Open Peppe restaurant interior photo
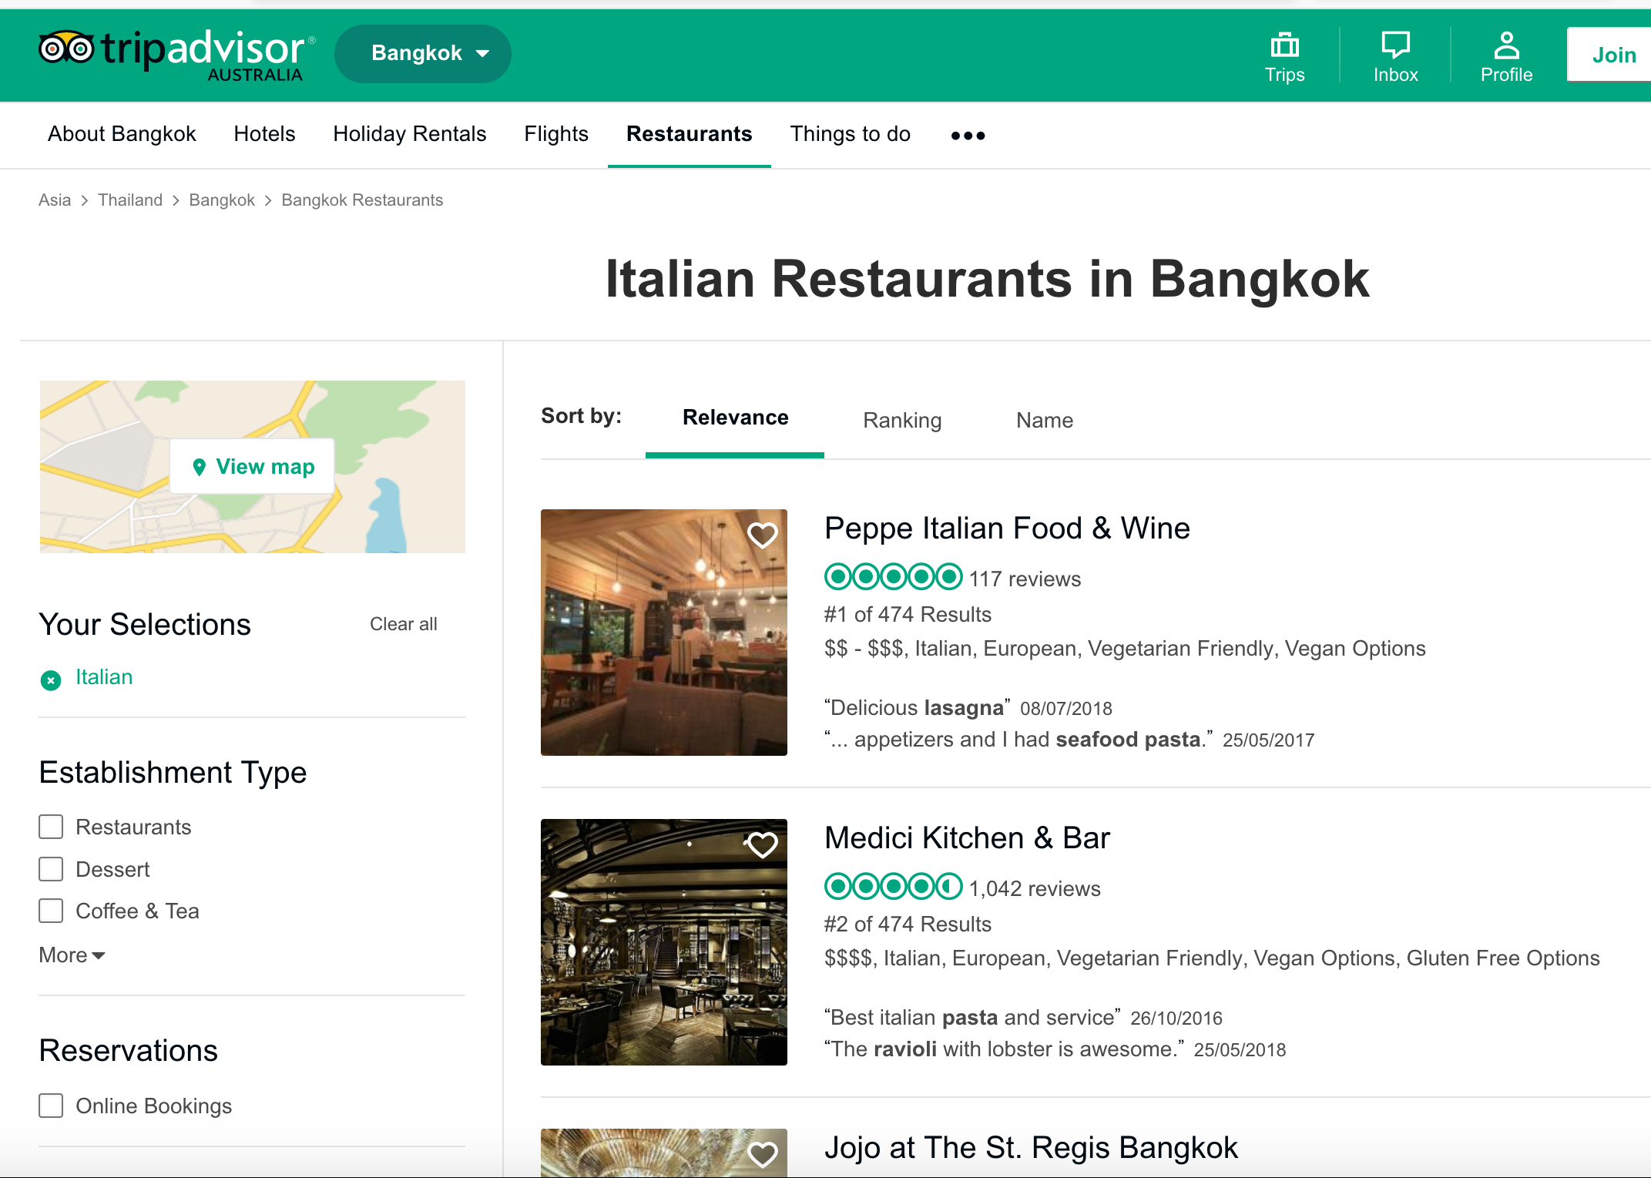This screenshot has width=1651, height=1178. click(664, 633)
